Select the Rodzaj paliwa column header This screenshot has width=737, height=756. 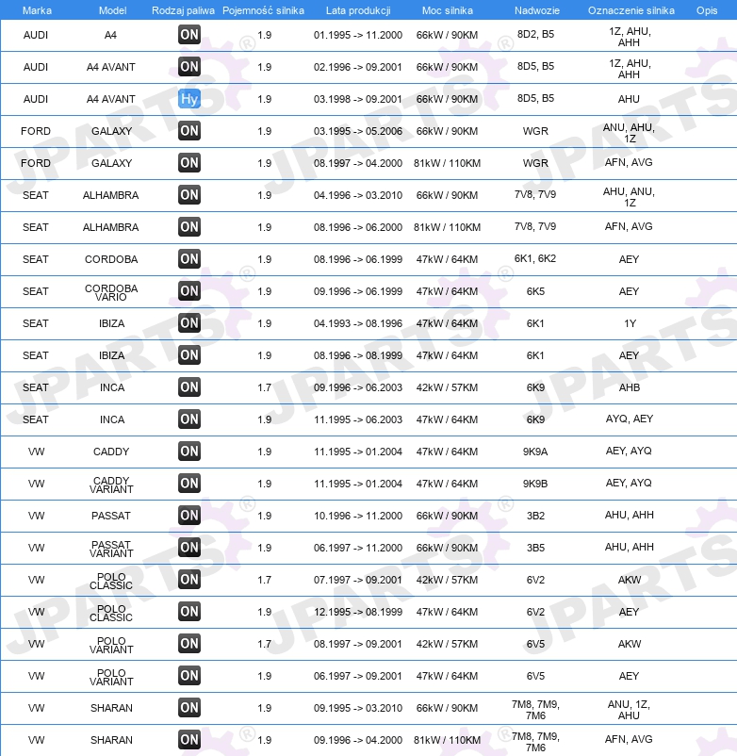(x=183, y=10)
